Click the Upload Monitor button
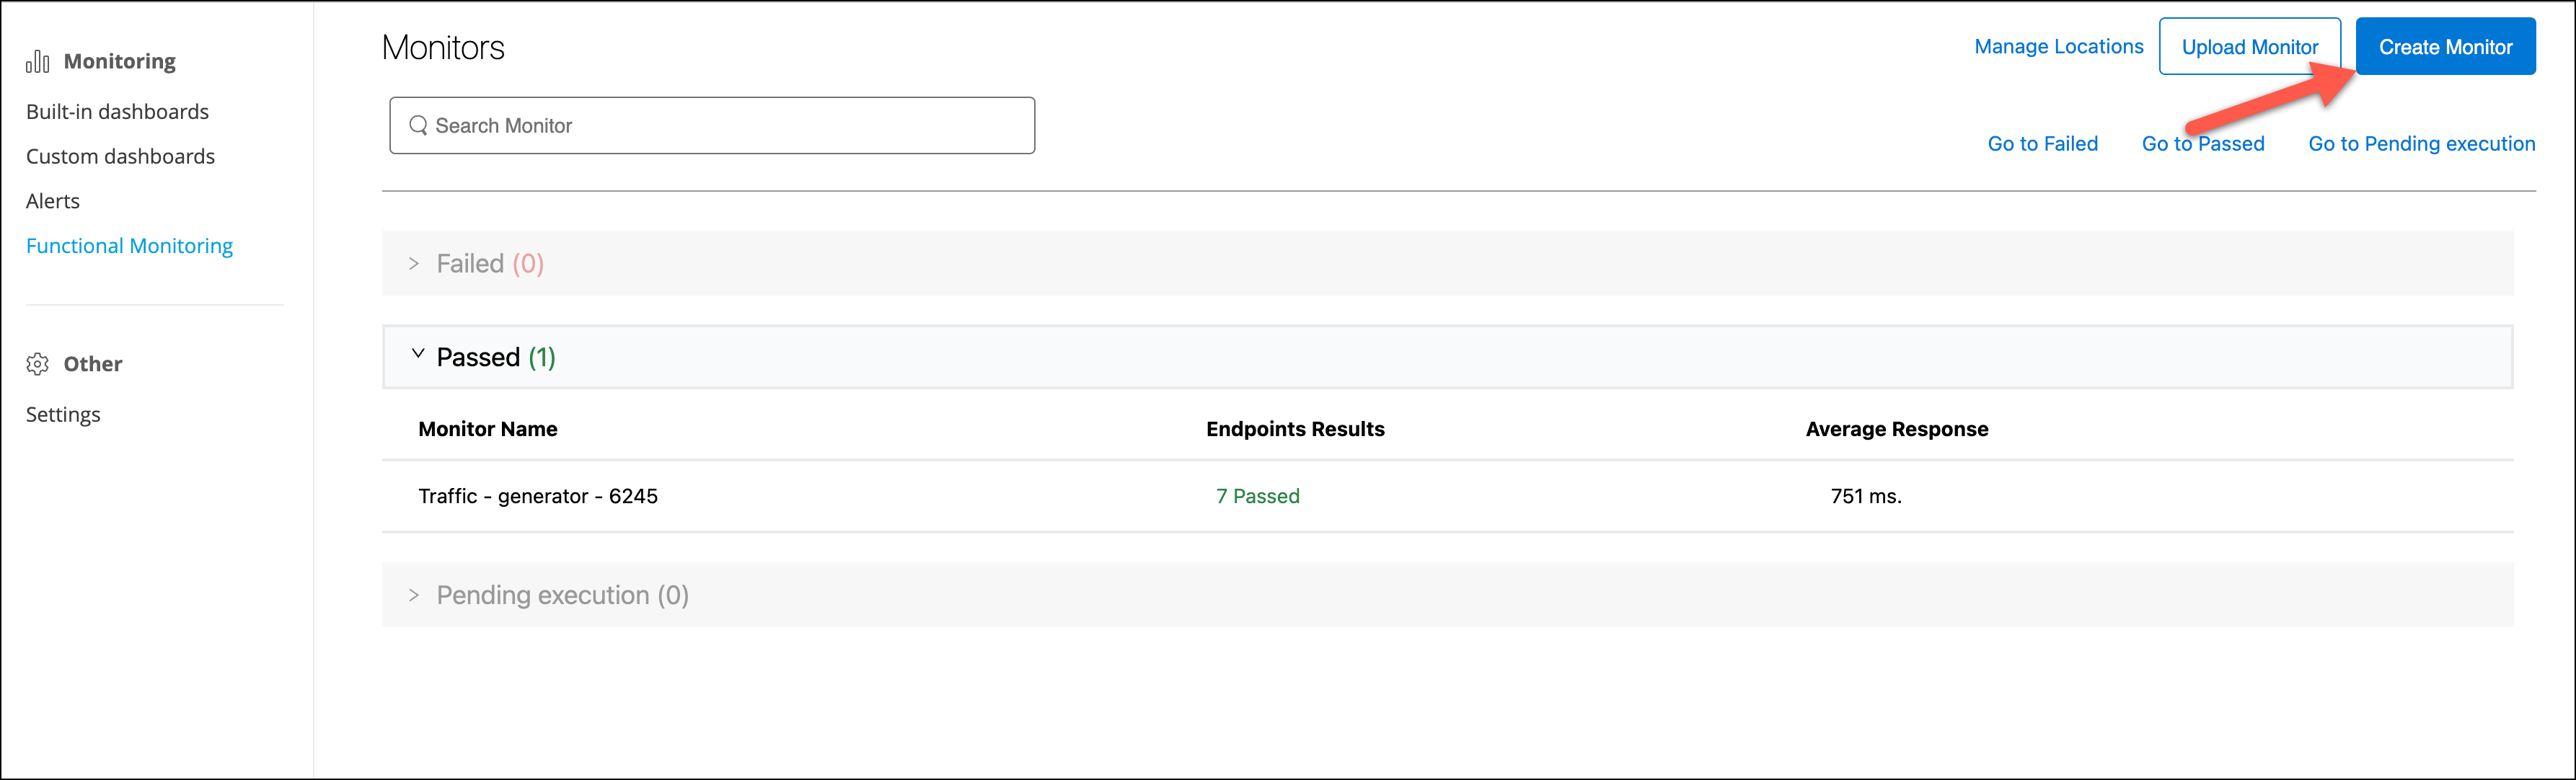2576x780 pixels. pyautogui.click(x=2249, y=47)
